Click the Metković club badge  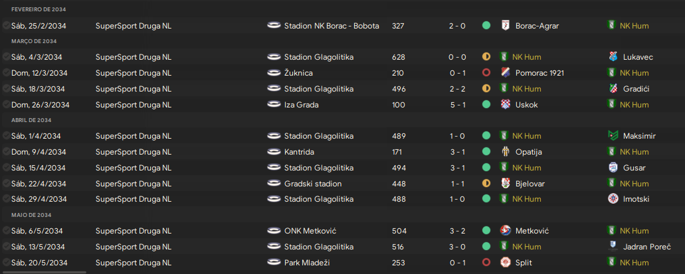(x=505, y=230)
